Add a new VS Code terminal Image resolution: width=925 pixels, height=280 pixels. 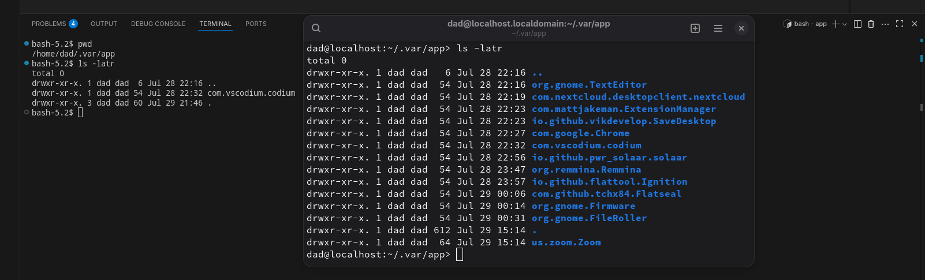point(836,24)
